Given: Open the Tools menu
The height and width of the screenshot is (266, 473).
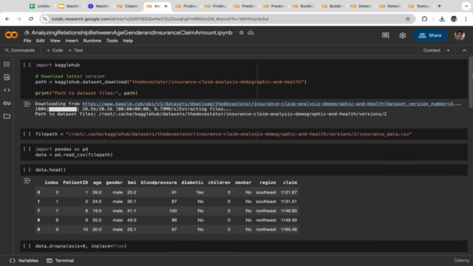Looking at the screenshot, I should (112, 41).
